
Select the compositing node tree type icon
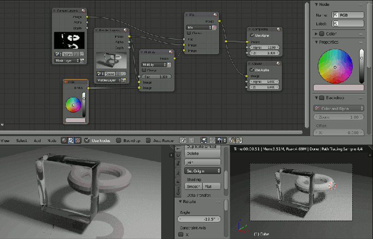[70, 141]
